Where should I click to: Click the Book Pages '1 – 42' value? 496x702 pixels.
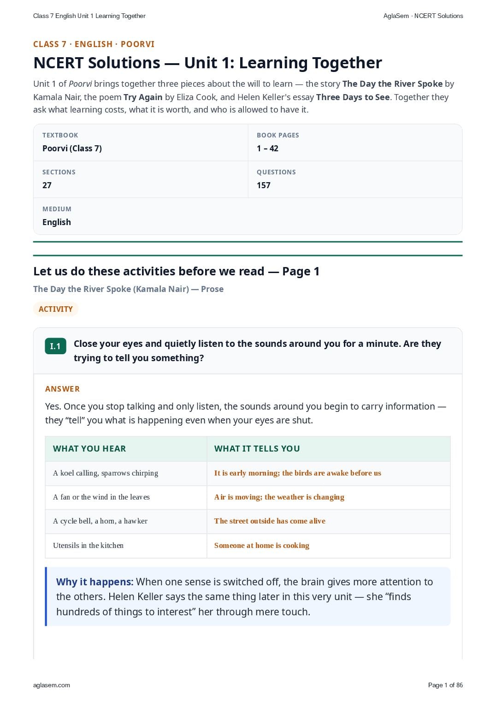coord(267,149)
